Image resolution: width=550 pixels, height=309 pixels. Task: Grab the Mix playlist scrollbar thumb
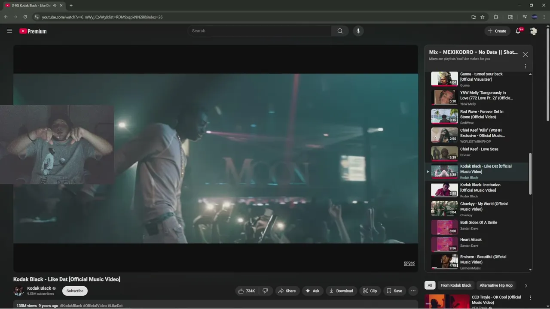click(530, 173)
